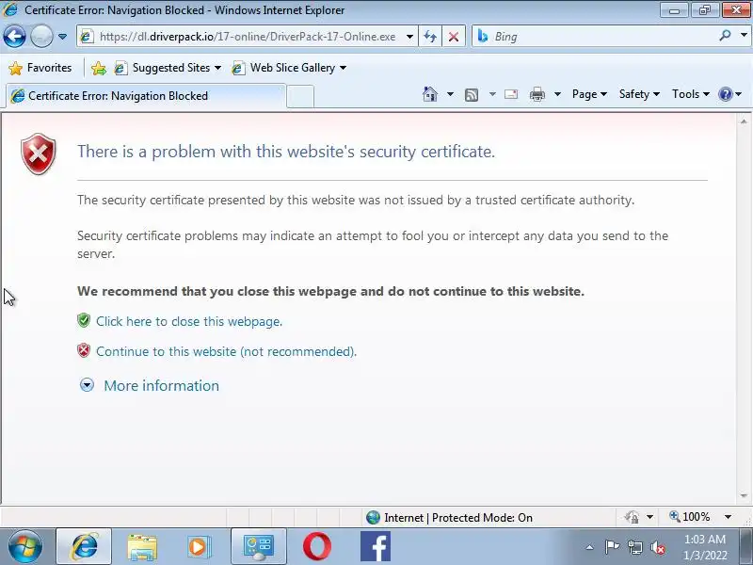Expand zoom level dropdown arrow
The width and height of the screenshot is (753, 565).
point(728,517)
